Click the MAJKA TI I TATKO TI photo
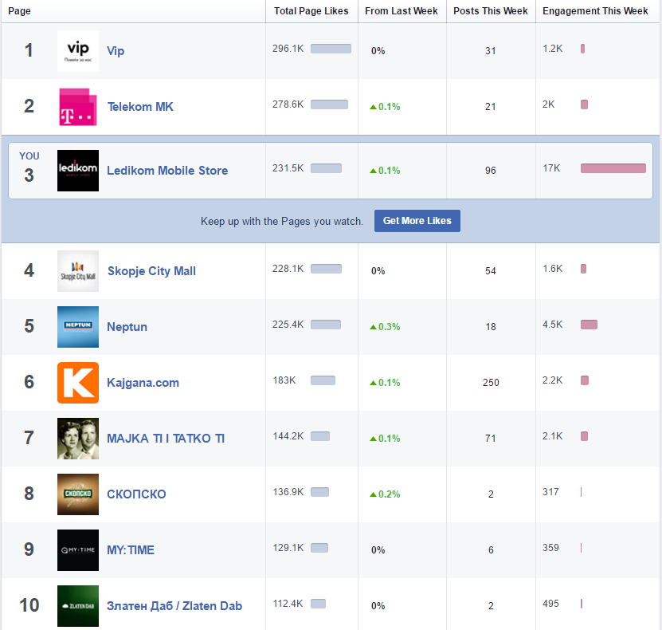This screenshot has height=630, width=662. 78,439
